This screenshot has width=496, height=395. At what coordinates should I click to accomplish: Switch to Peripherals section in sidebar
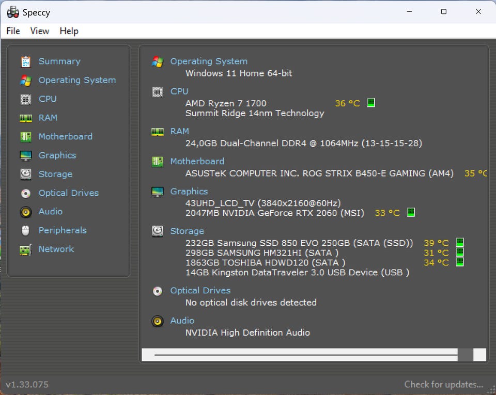(x=63, y=230)
